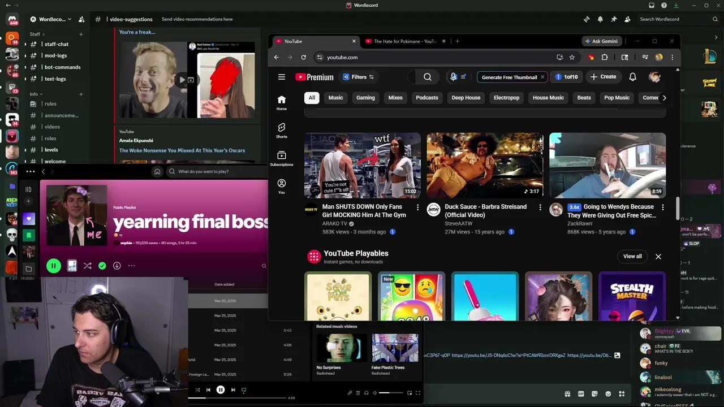Toggle Spotify full screen view
Image resolution: width=724 pixels, height=407 pixels.
(x=418, y=393)
